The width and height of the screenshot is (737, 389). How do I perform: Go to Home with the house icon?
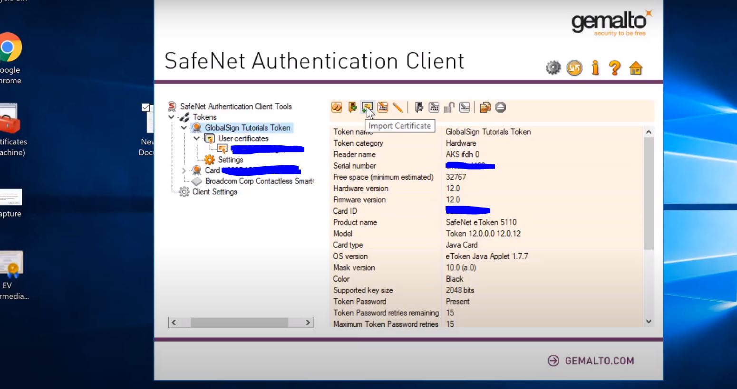click(636, 68)
